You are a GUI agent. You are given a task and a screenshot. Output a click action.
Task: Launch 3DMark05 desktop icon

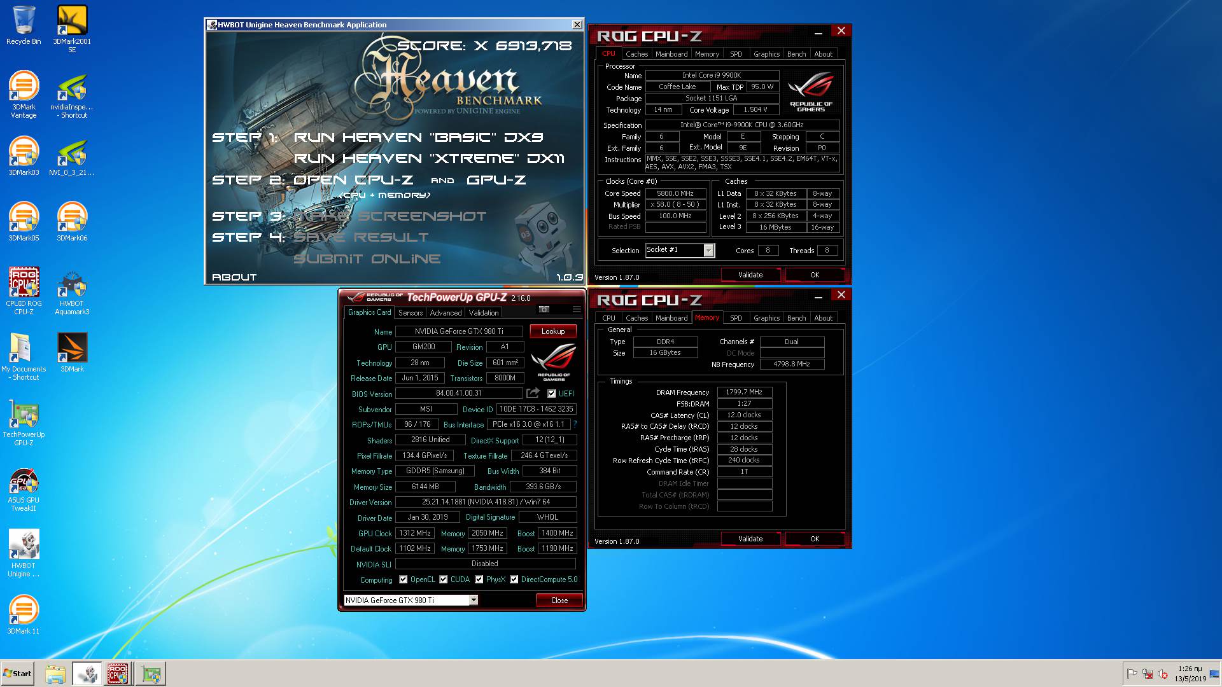coord(24,222)
